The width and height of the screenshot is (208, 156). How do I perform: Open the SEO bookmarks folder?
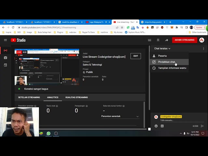(17, 32)
